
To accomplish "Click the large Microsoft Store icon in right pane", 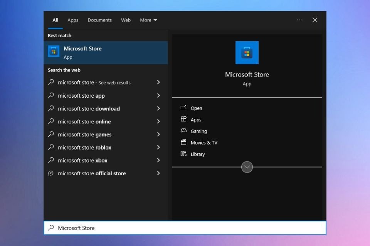I will (247, 53).
